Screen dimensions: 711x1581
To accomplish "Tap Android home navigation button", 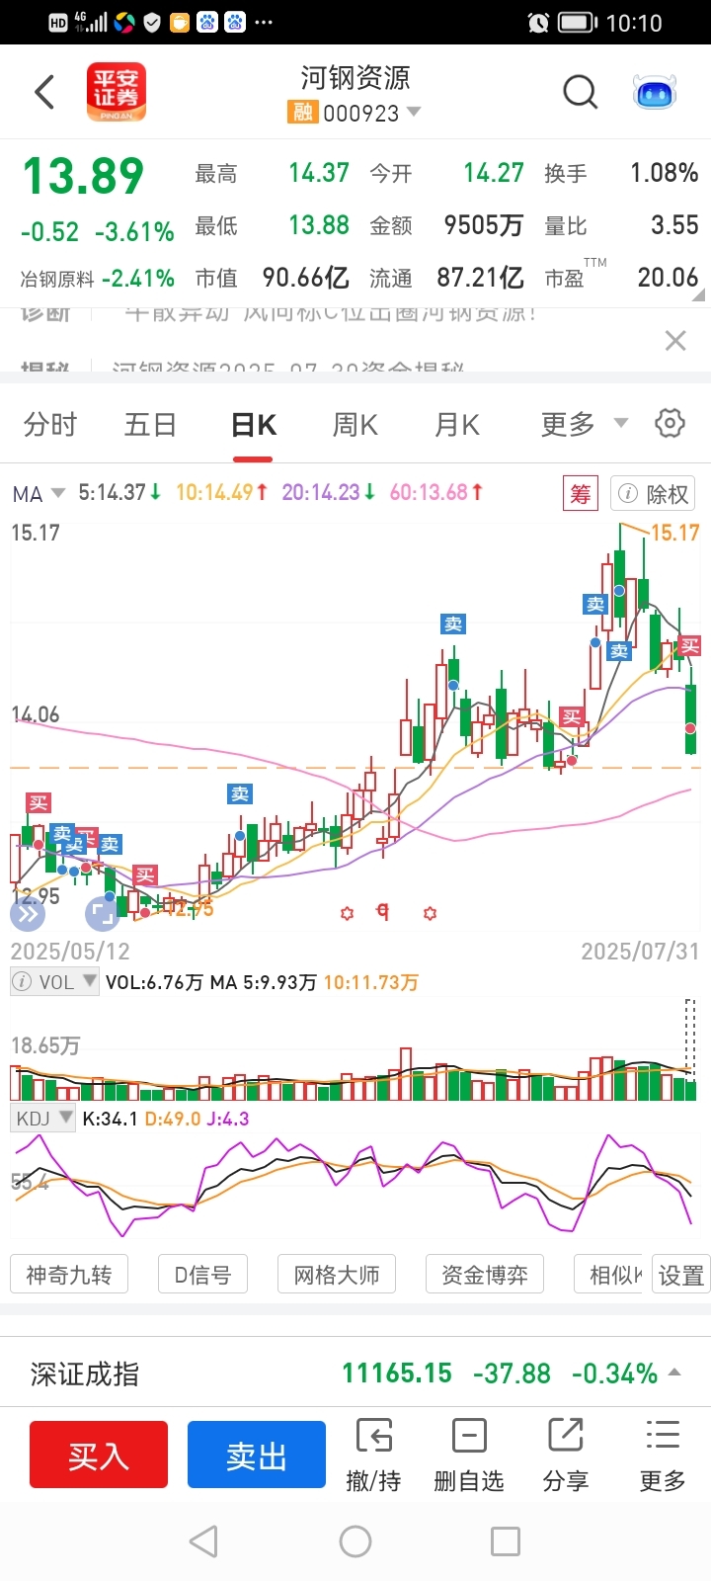I will pos(355,1541).
